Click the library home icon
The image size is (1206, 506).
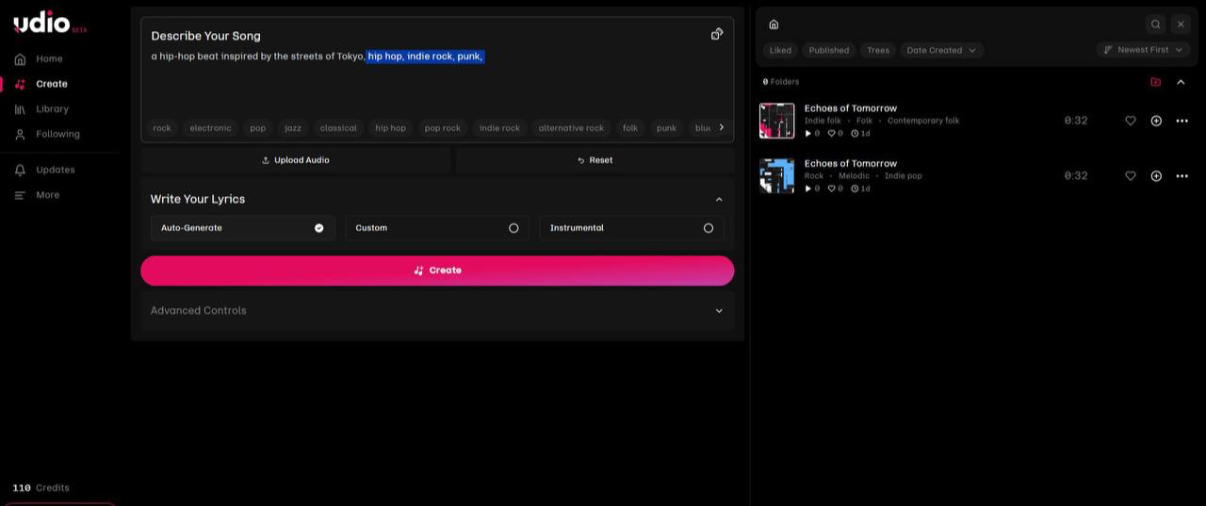point(774,24)
